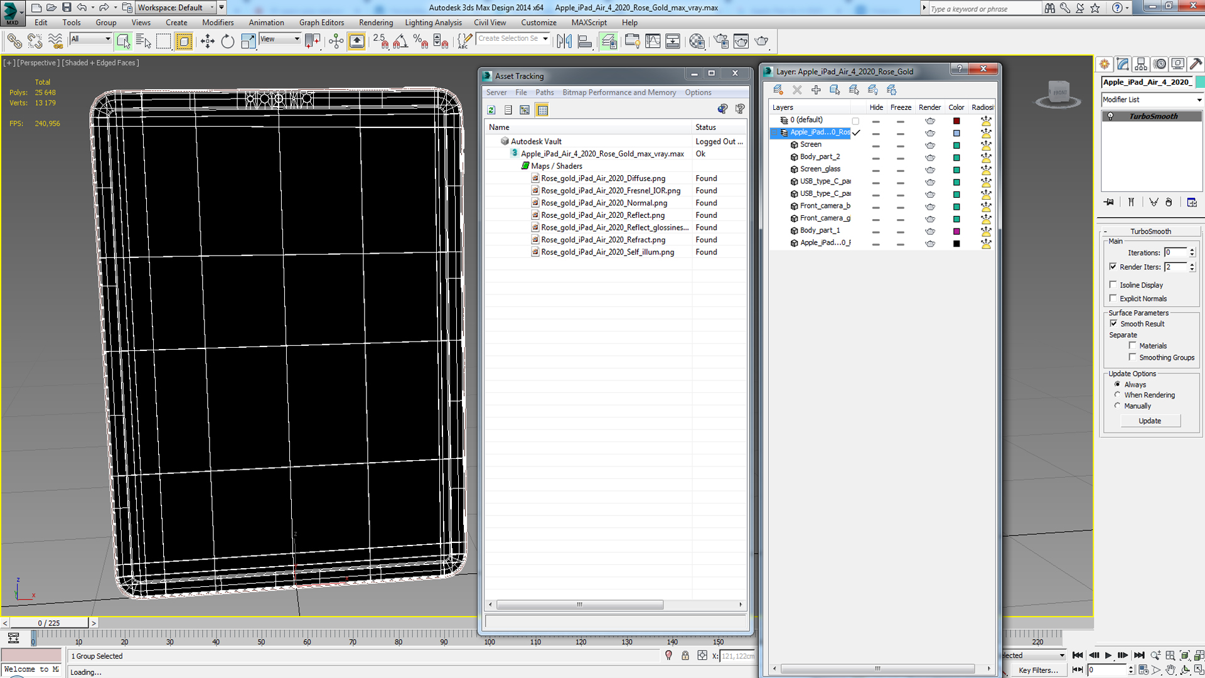Image resolution: width=1205 pixels, height=678 pixels.
Task: Pick the Rectangular Selection Region tool
Action: click(163, 41)
